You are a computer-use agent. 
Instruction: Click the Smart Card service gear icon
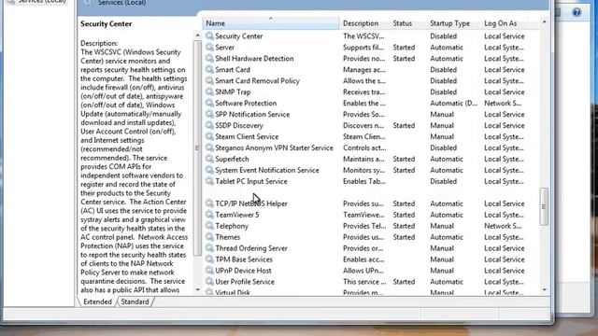[209, 69]
